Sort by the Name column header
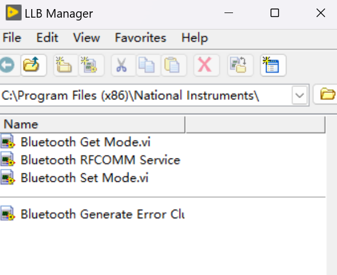 click(92, 124)
